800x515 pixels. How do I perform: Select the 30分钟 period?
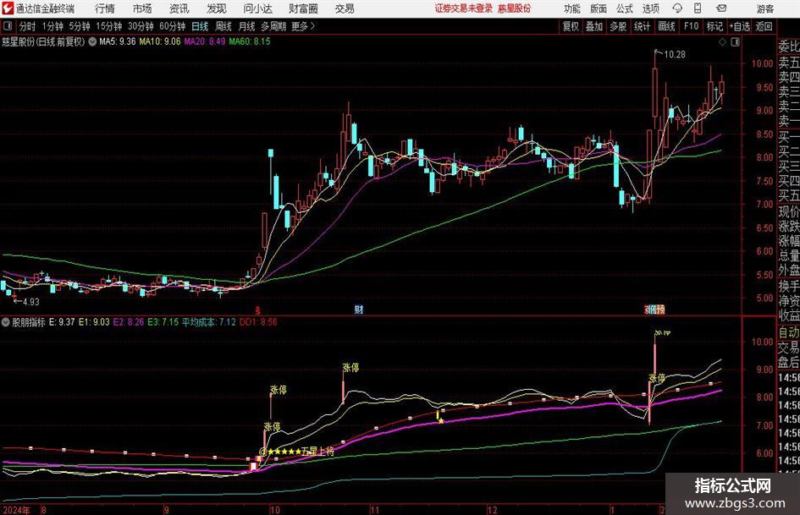pos(141,26)
